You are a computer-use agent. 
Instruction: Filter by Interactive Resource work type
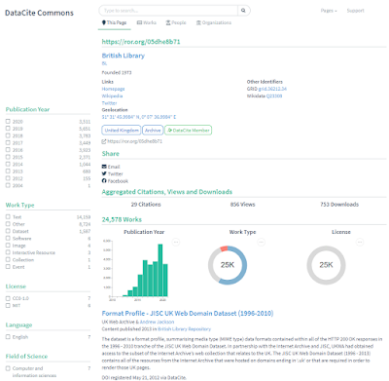tap(8, 252)
